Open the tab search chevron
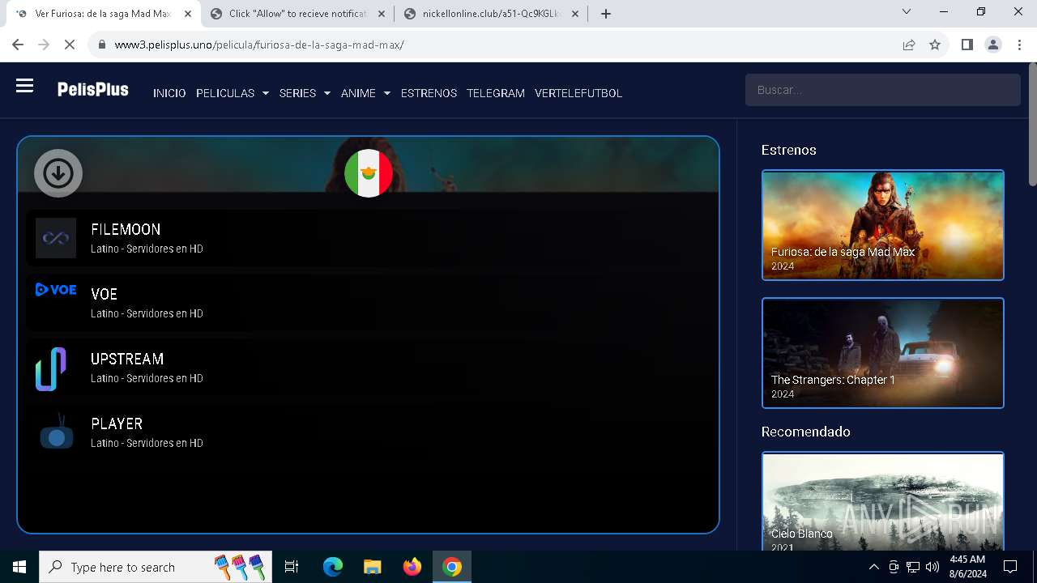 click(x=907, y=11)
